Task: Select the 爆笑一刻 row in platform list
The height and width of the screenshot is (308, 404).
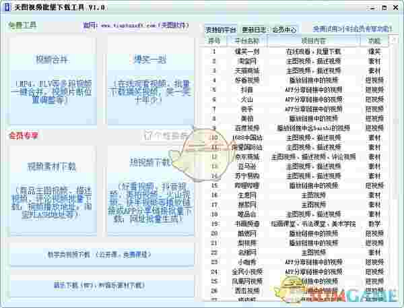Action: tap(296, 52)
